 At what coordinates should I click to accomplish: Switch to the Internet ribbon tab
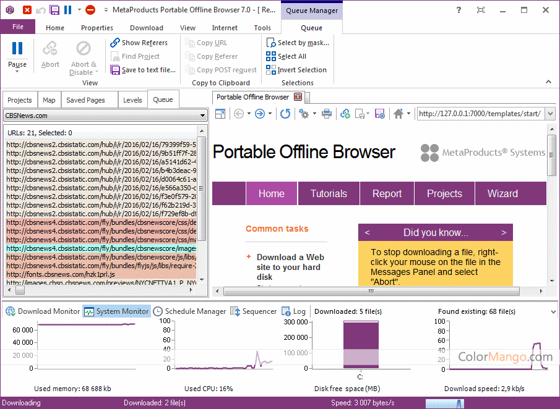(x=225, y=28)
